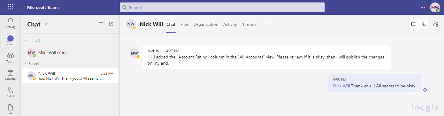Click the 5:55 PM timestamp in chat list
444x116 pixels.
(x=107, y=74)
